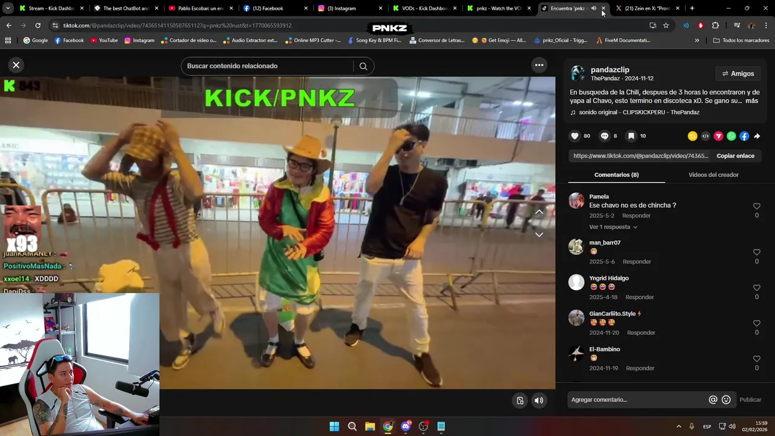The image size is (775, 436).
Task: Open emoji picker in comment box
Action: (x=726, y=400)
